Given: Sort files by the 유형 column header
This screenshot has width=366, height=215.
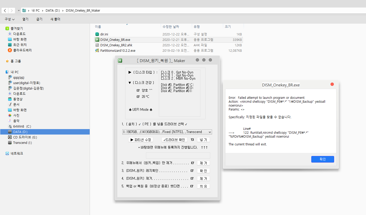Looking at the screenshot, I should 197,26.
